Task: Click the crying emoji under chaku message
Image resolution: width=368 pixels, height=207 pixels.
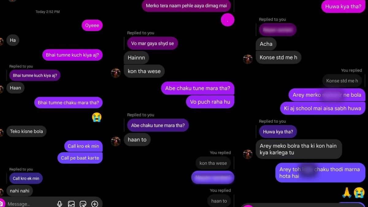Action: coord(97,117)
